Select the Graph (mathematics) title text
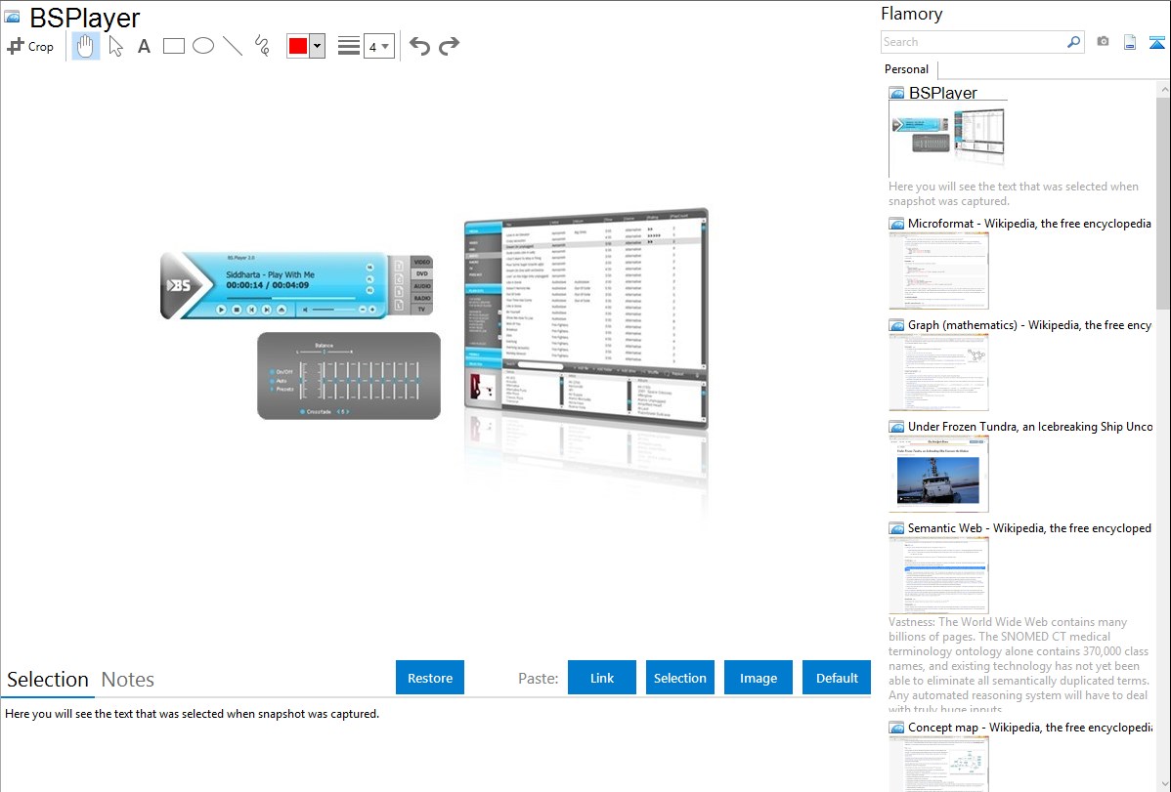 point(1030,325)
